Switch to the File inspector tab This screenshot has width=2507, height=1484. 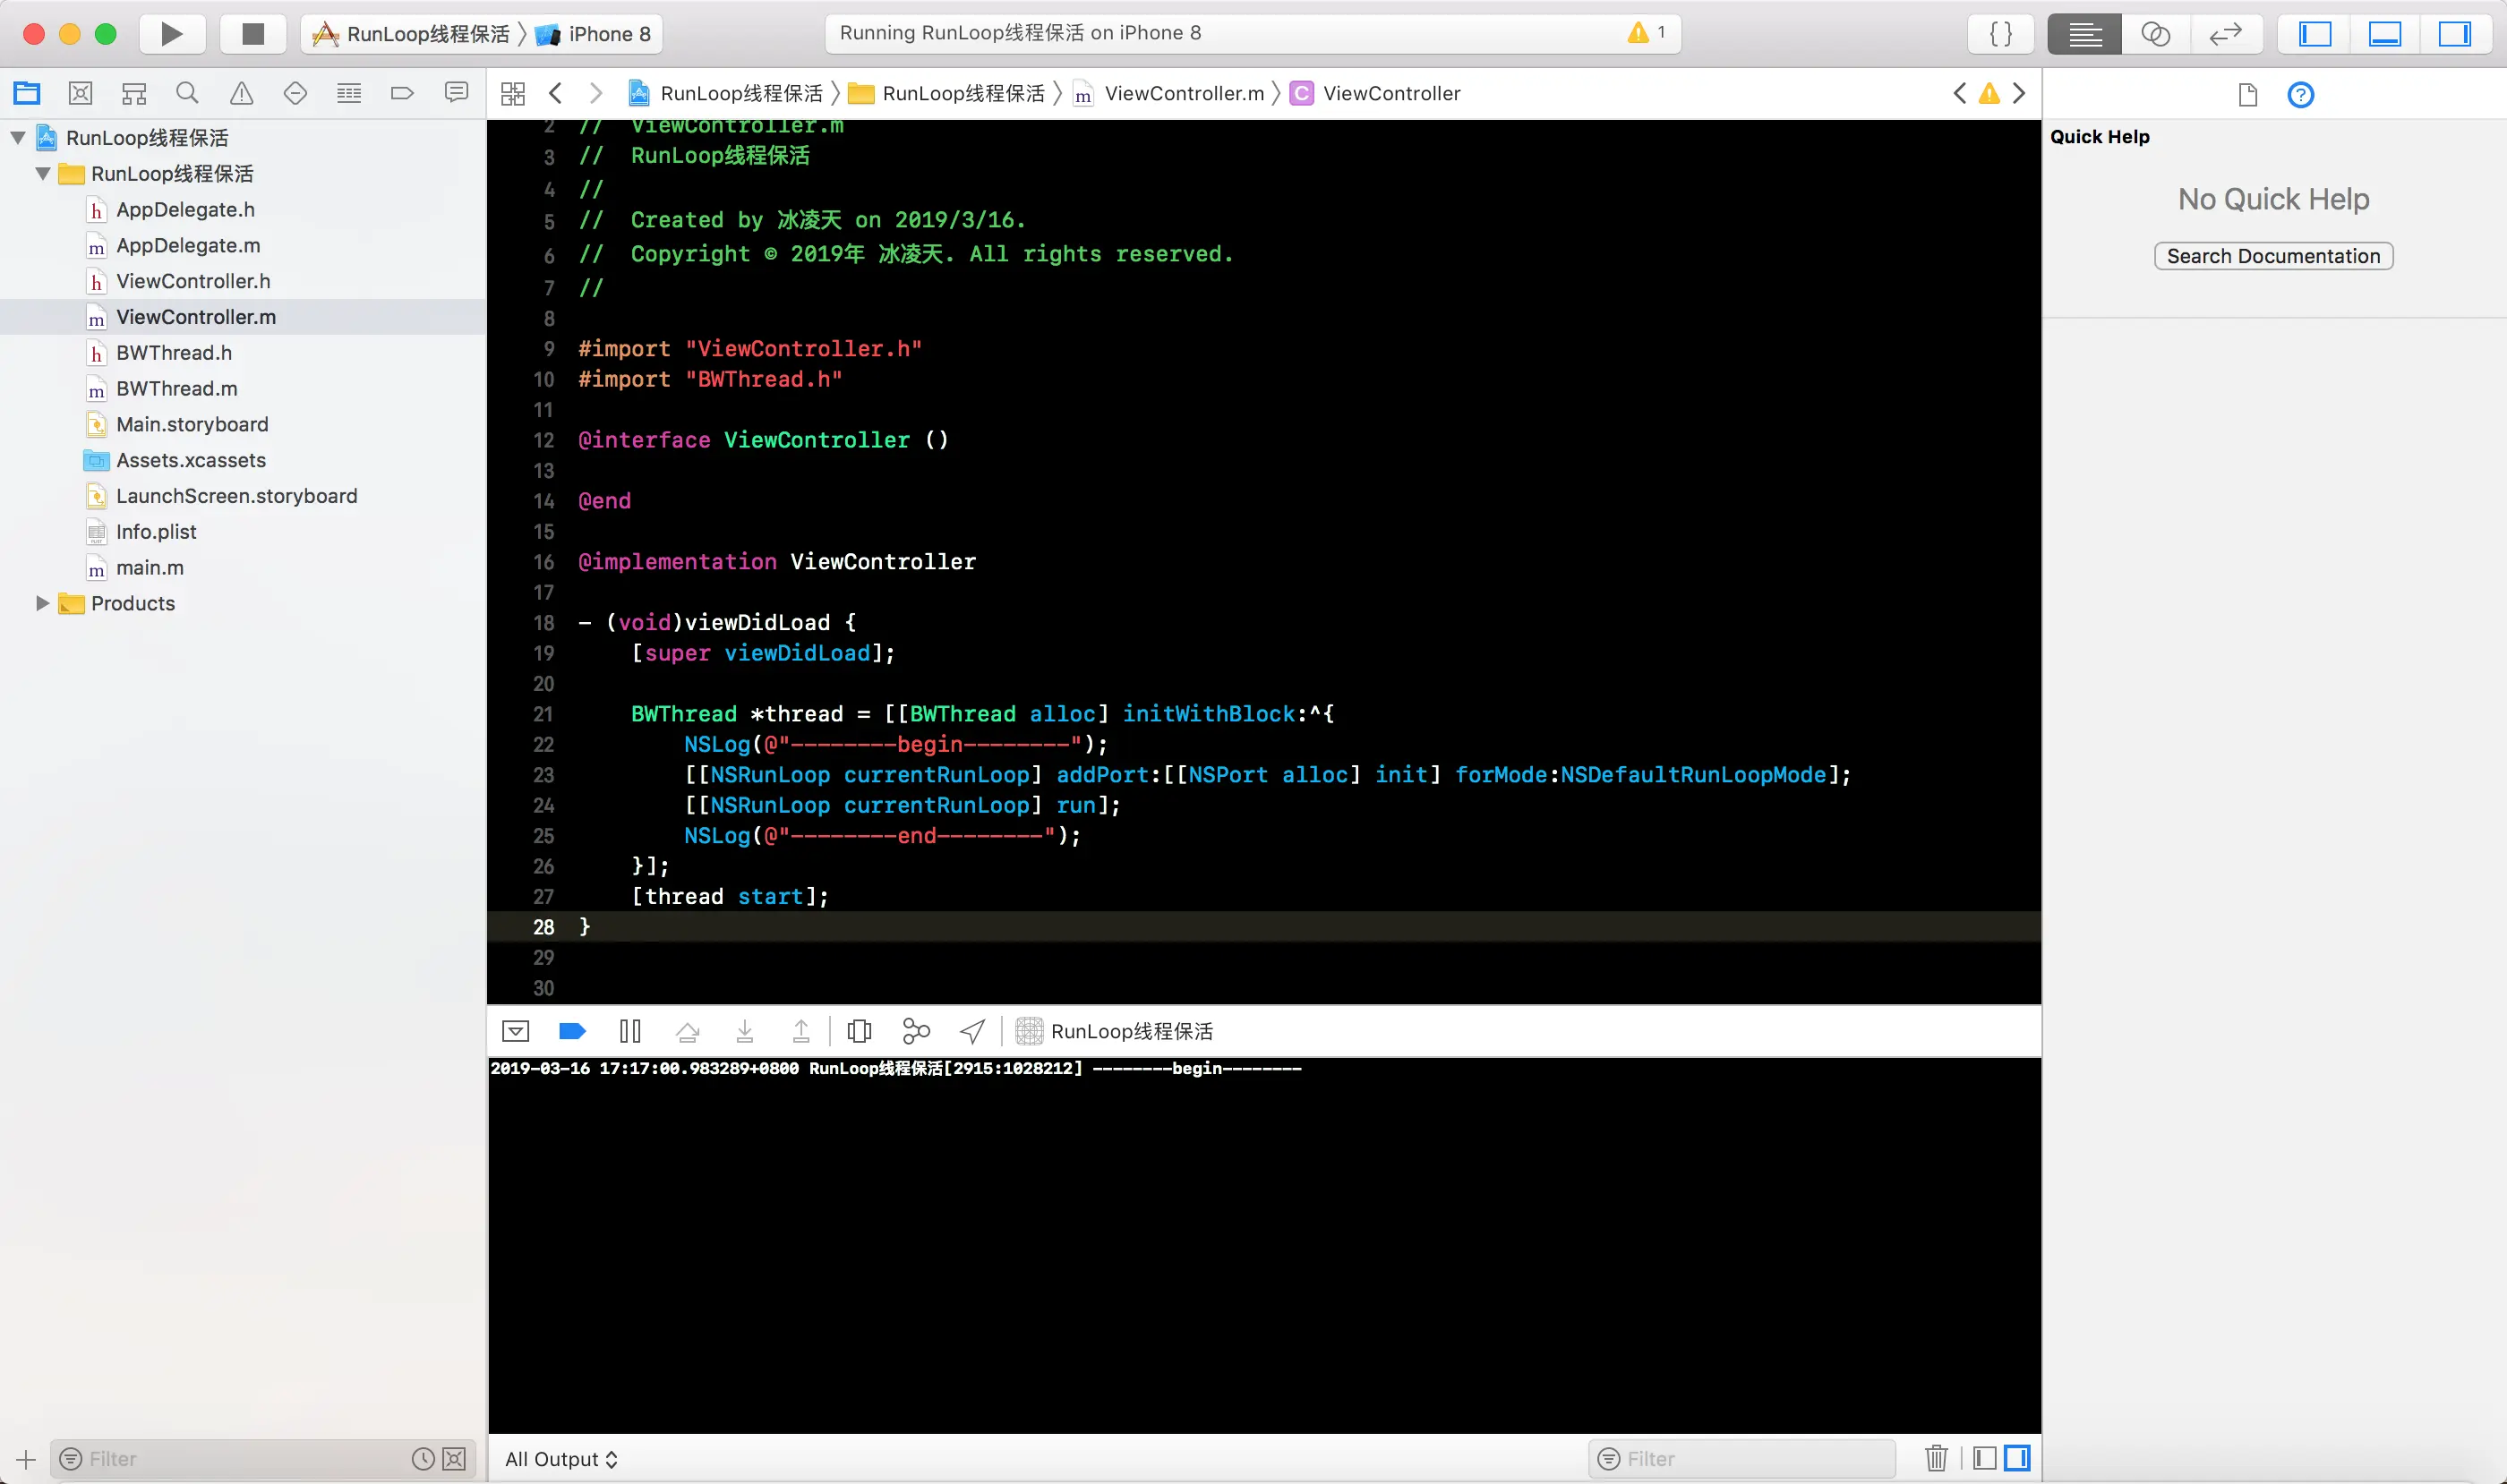(2248, 95)
